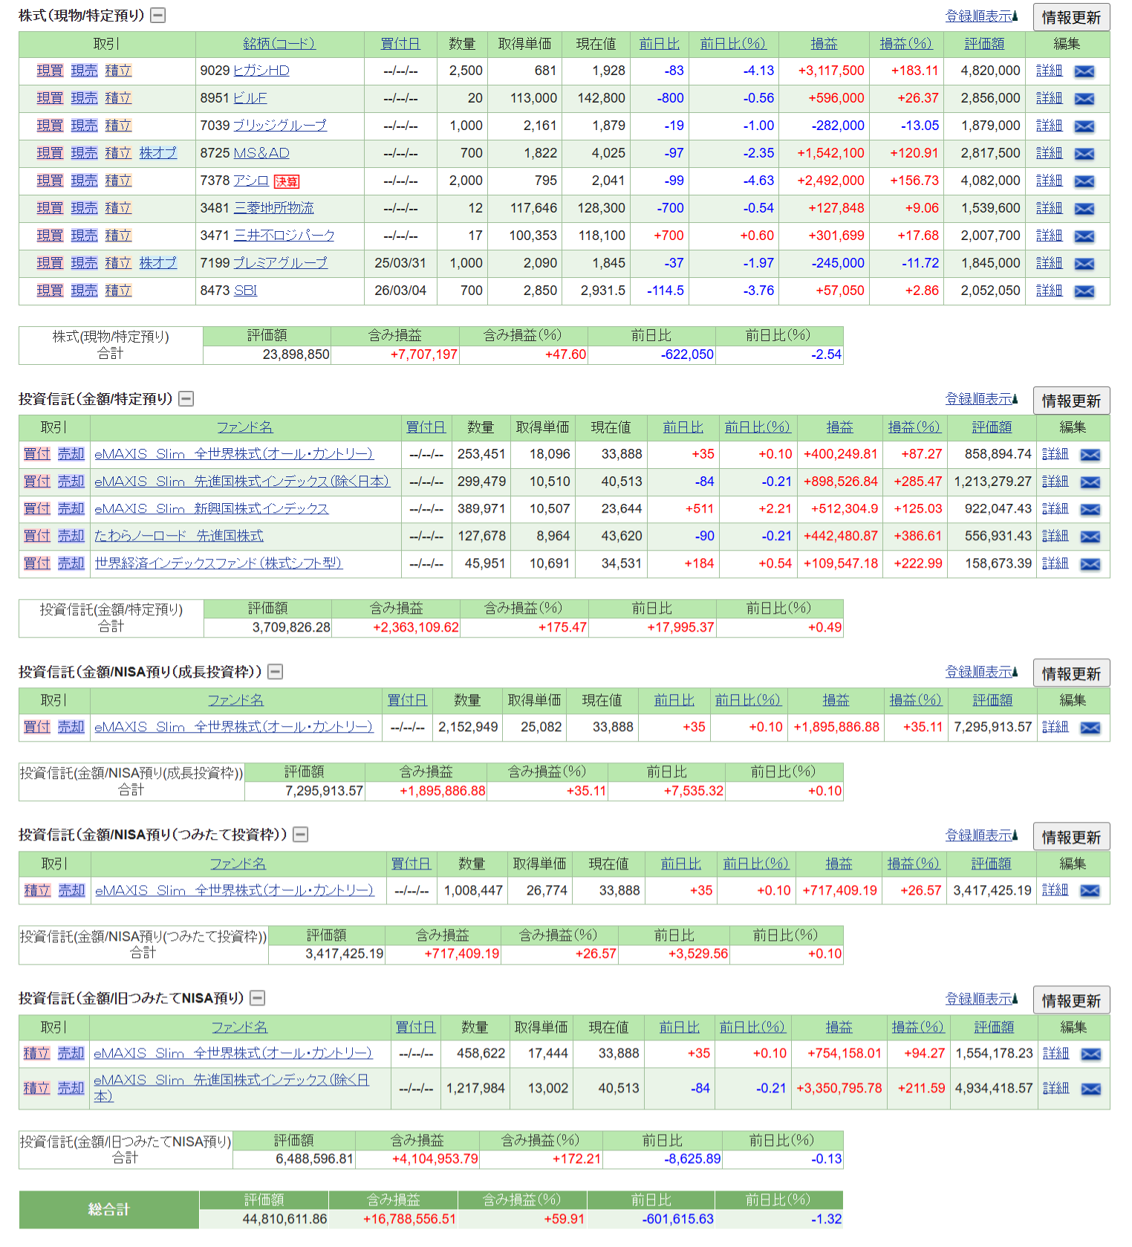Click envelope icon for たわらノーロード 先進国株式
The width and height of the screenshot is (1132, 1247).
click(1090, 537)
